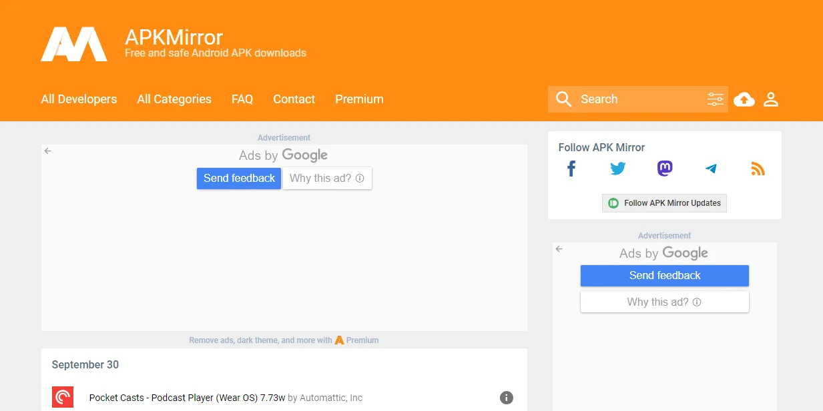The image size is (823, 411).
Task: Click Send feedback in the sidebar ad
Action: [x=664, y=276]
